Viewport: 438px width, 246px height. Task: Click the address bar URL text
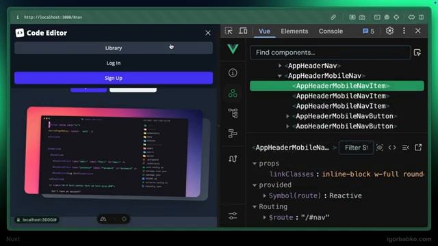(53, 17)
